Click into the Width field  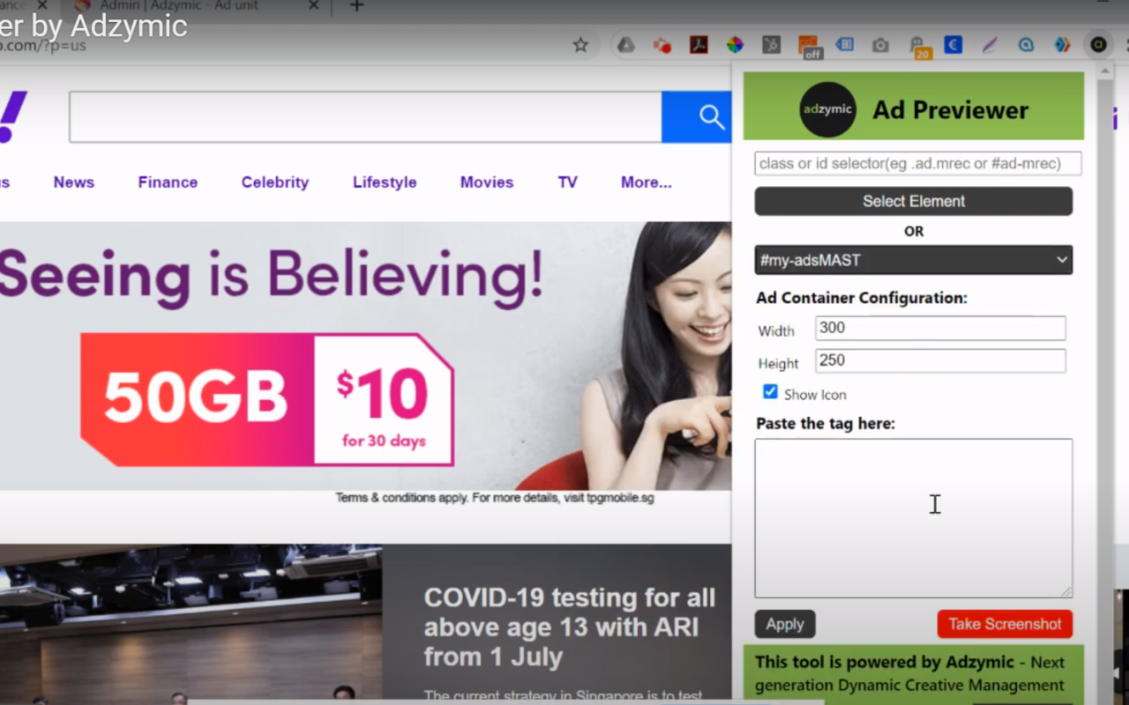[940, 328]
